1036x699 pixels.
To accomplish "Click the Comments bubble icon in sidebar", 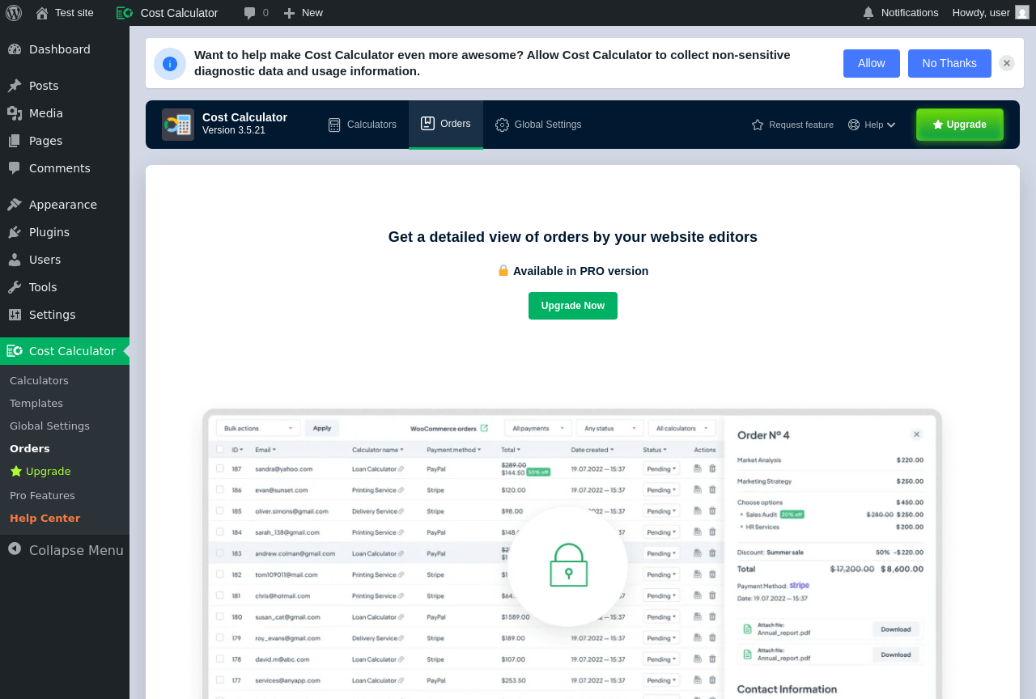I will (15, 168).
